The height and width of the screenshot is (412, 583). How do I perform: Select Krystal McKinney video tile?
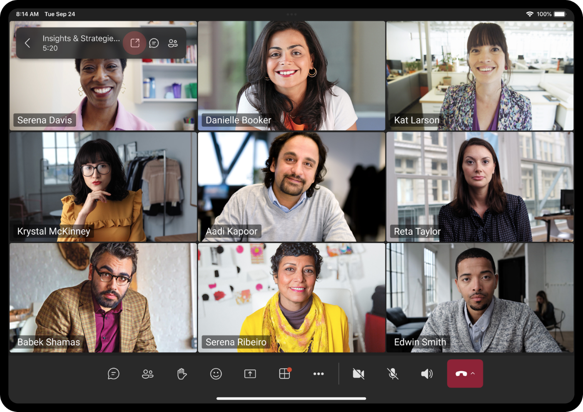103,187
